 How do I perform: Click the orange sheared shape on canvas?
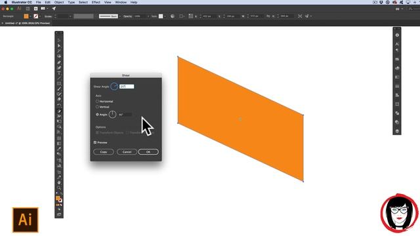[x=240, y=119]
